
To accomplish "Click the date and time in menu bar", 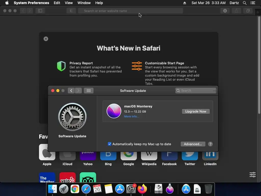I will pyautogui.click(x=208, y=3).
